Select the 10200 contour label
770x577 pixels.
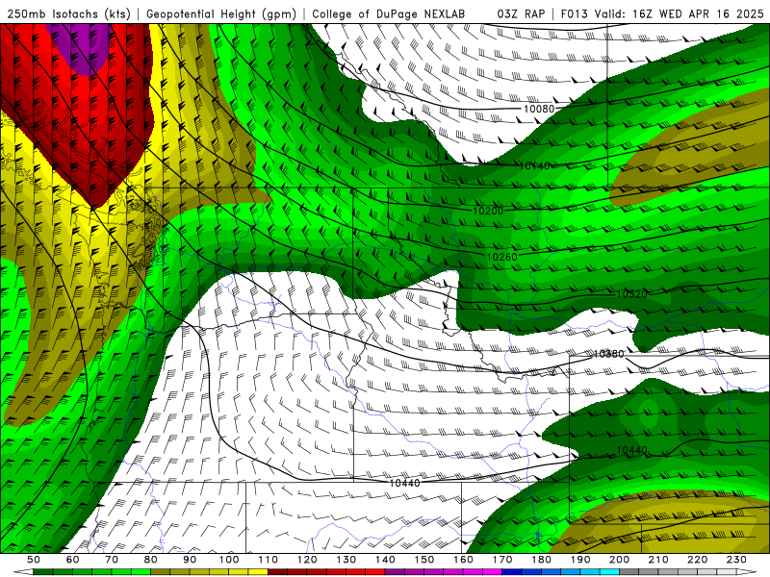[x=488, y=211]
